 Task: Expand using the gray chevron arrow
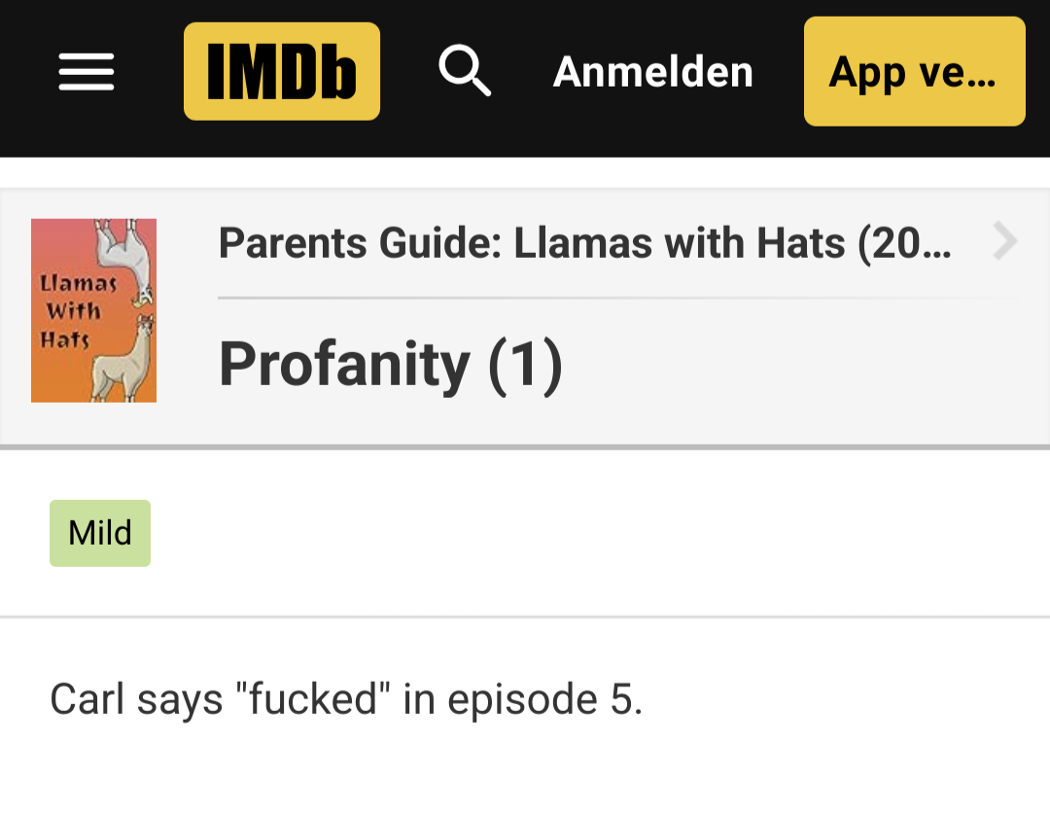[1005, 241]
